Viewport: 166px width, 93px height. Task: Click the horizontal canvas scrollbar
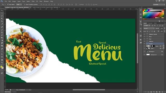(89, 90)
